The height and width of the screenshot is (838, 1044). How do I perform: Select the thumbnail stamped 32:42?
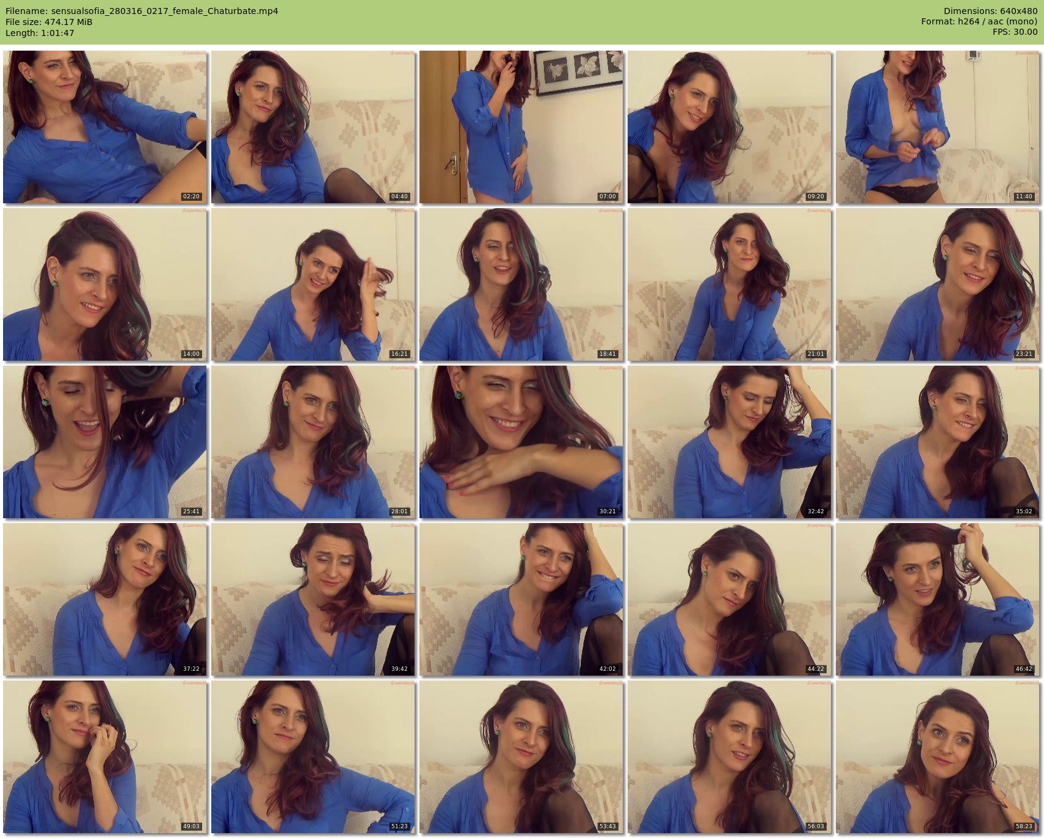tap(730, 442)
